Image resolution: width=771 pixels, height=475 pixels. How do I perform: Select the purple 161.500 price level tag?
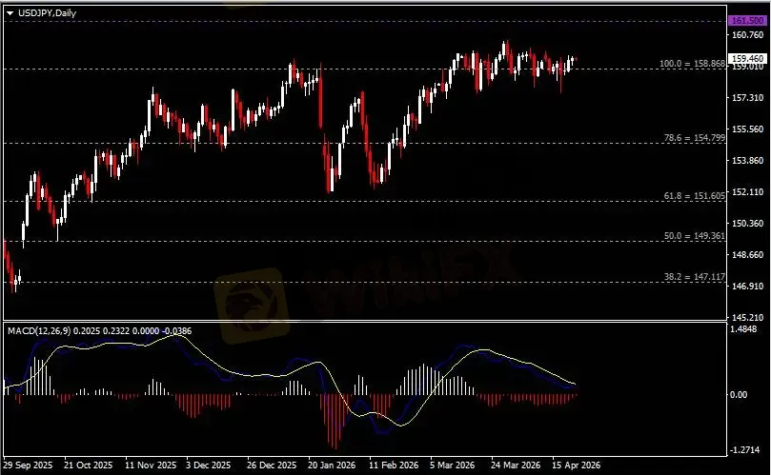745,20
